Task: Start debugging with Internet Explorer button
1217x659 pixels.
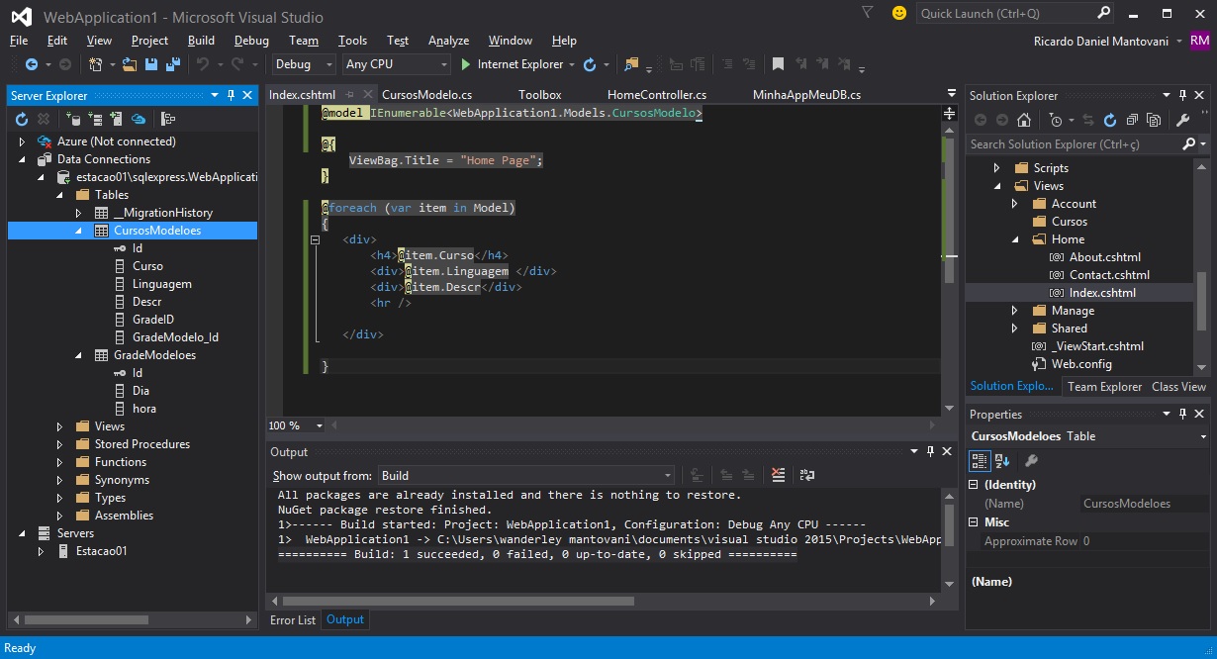Action: [512, 64]
